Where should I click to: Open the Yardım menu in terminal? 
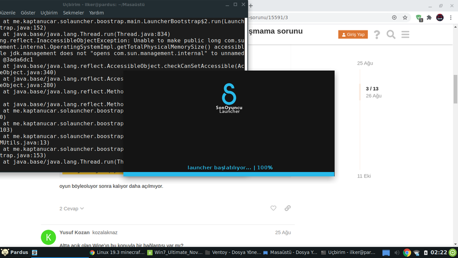[96, 13]
